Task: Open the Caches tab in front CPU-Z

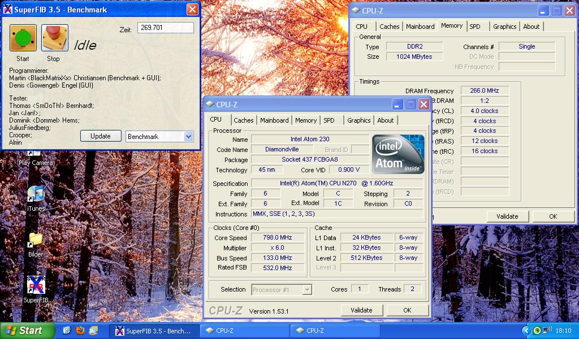Action: (x=243, y=120)
